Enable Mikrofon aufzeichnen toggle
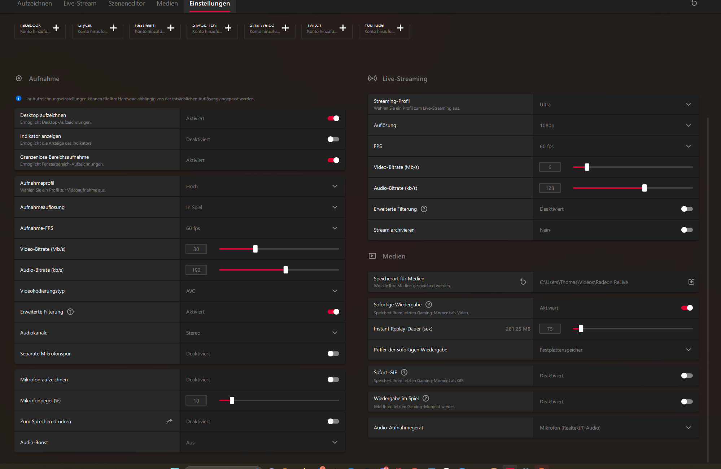Viewport: 721px width, 469px height. coord(333,380)
